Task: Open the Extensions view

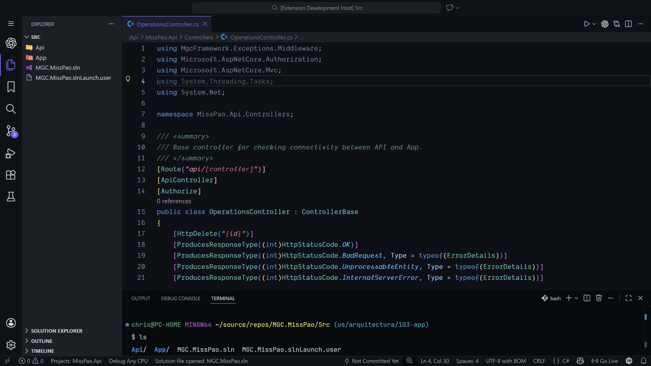Action: (x=11, y=175)
